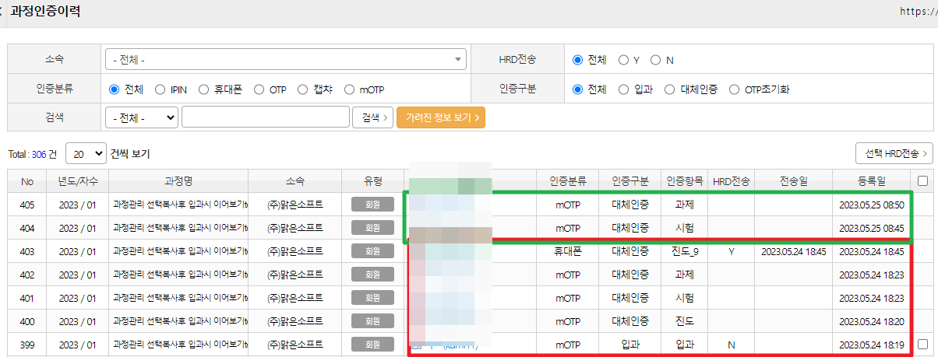Viewport: 938px width, 357px height.
Task: Open the 소속 dropdown set to 전체
Action: 285,60
